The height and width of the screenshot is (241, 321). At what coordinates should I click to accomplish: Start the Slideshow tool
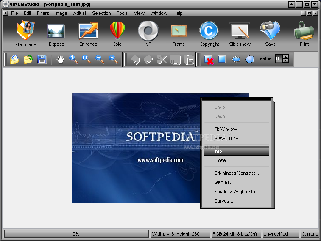click(x=240, y=34)
